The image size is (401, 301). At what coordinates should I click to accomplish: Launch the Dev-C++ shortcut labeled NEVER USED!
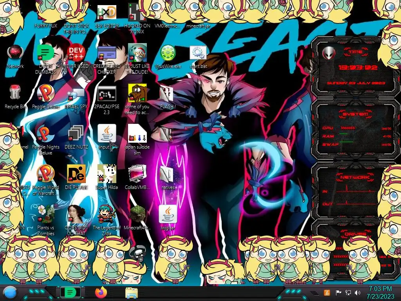click(x=76, y=53)
